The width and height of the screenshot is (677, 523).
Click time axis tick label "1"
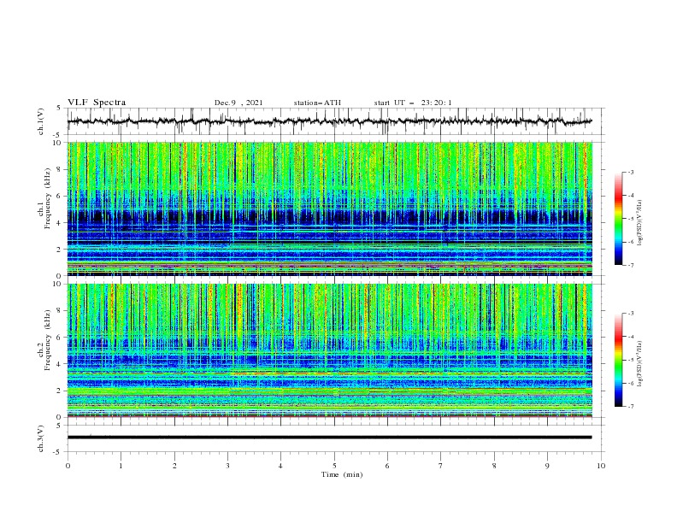click(x=121, y=466)
